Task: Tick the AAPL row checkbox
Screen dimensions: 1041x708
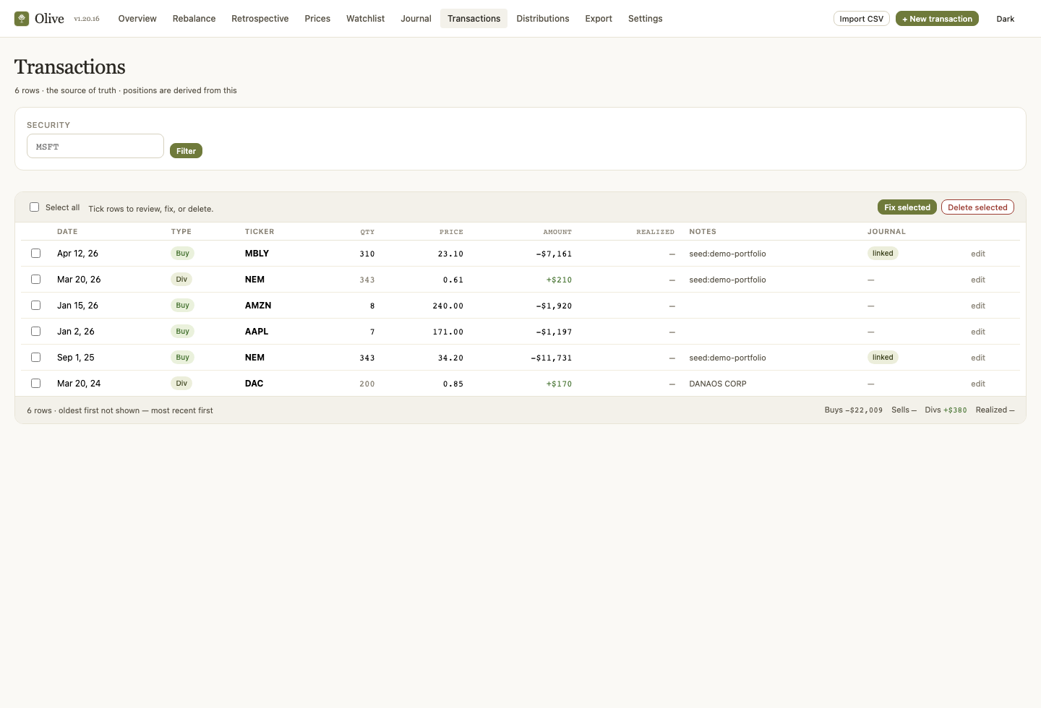Action: click(x=35, y=332)
